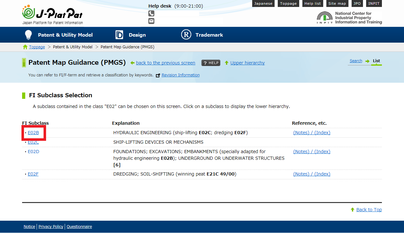Open the Patent & Utility Model menu
The width and height of the screenshot is (404, 233).
65,35
